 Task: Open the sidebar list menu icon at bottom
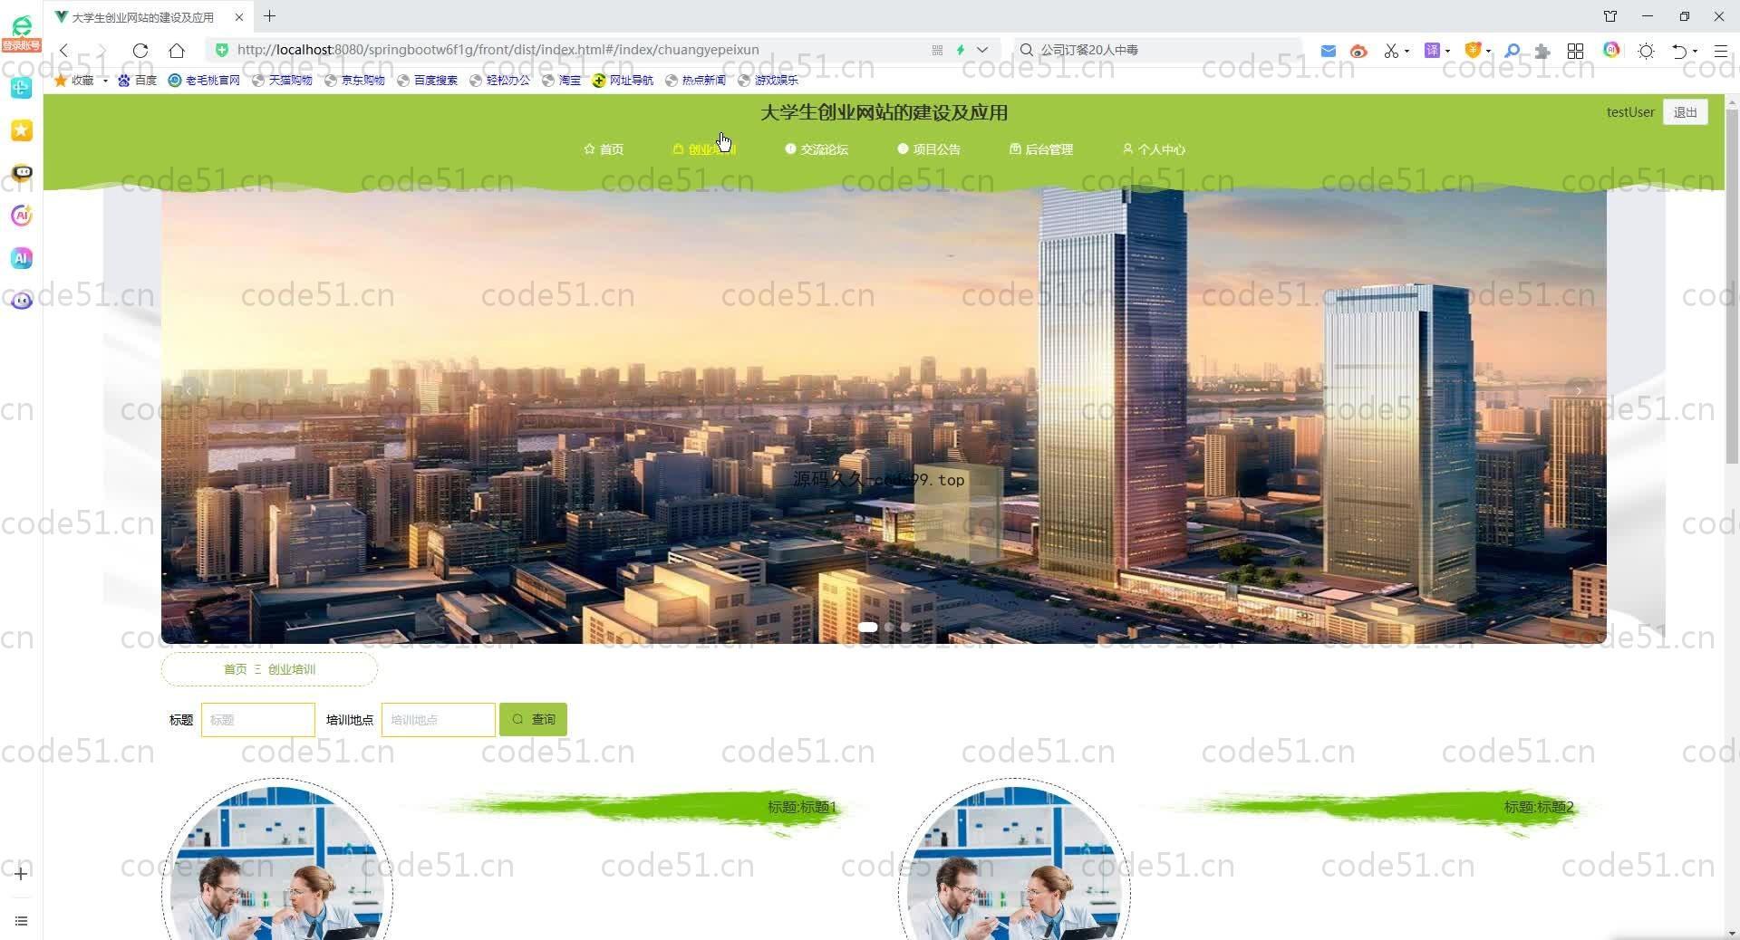(22, 922)
